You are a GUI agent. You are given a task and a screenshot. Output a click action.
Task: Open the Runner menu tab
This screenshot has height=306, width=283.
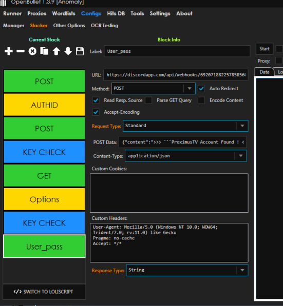[12, 13]
